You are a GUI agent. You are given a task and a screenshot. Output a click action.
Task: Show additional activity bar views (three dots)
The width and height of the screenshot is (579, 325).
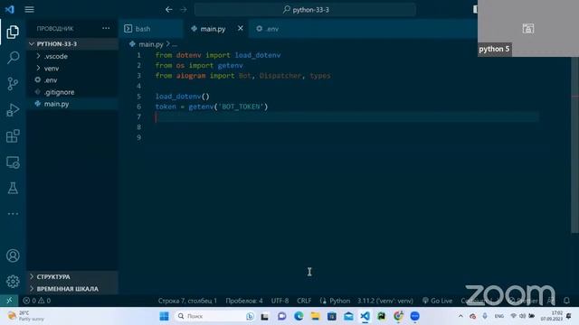[x=13, y=214]
